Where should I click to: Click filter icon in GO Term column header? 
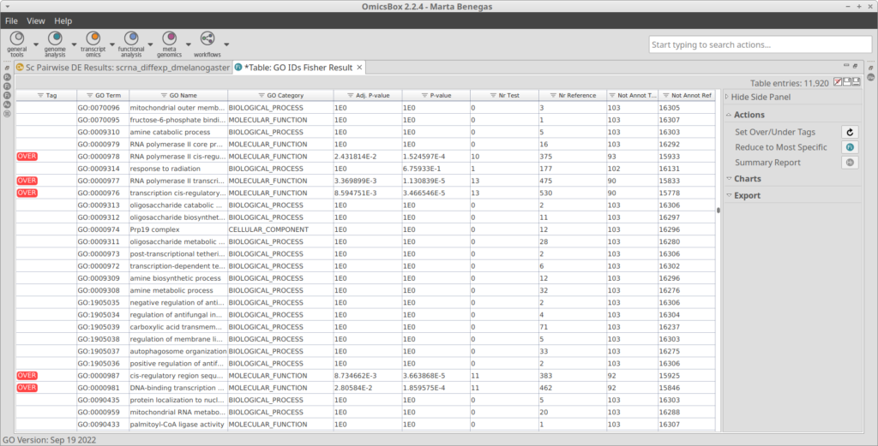click(x=89, y=96)
